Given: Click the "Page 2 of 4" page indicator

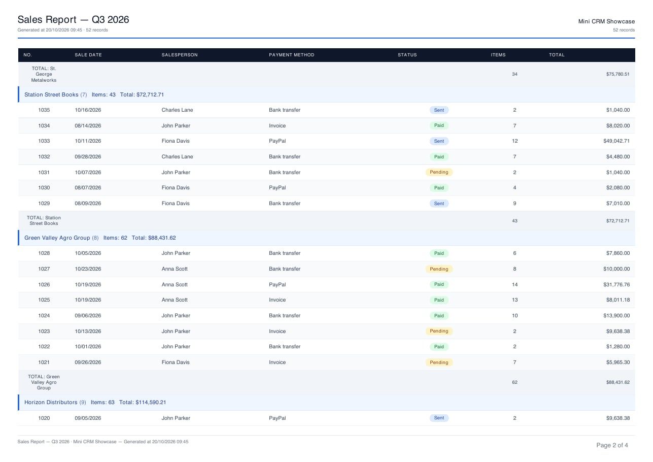Looking at the screenshot, I should pos(612,445).
